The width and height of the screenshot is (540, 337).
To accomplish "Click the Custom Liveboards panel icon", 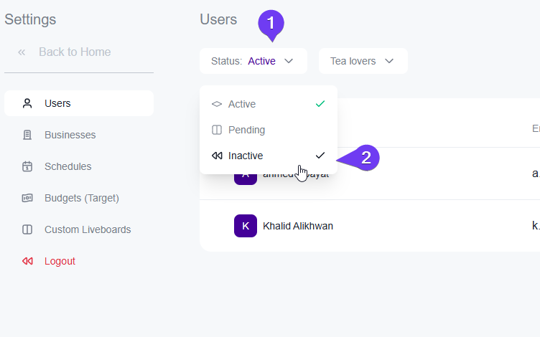I will point(27,229).
